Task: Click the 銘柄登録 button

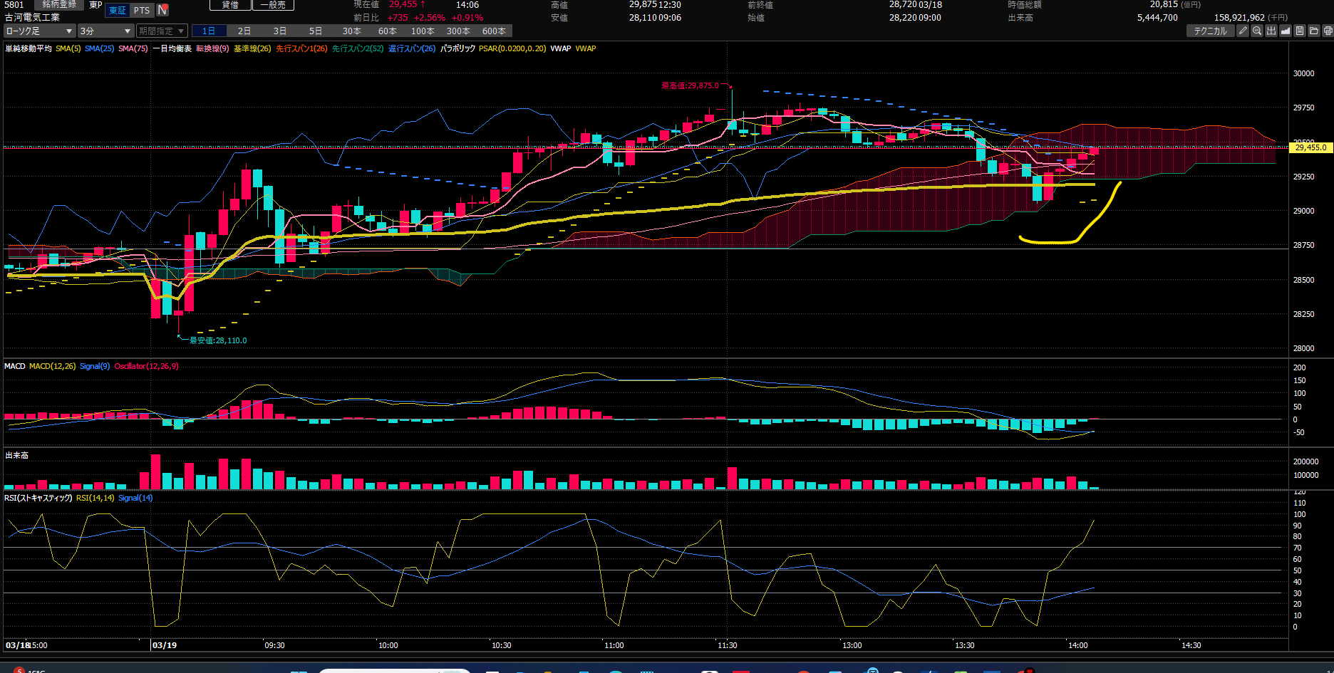Action: [x=59, y=5]
